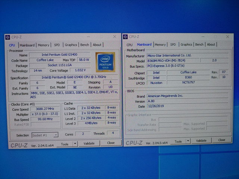The width and height of the screenshot is (239, 179).
Task: Select Bench tab in motherboard window
Action: [199, 45]
